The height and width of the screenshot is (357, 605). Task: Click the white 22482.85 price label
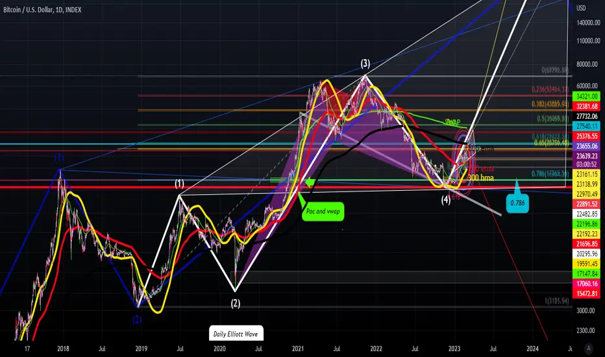586,214
